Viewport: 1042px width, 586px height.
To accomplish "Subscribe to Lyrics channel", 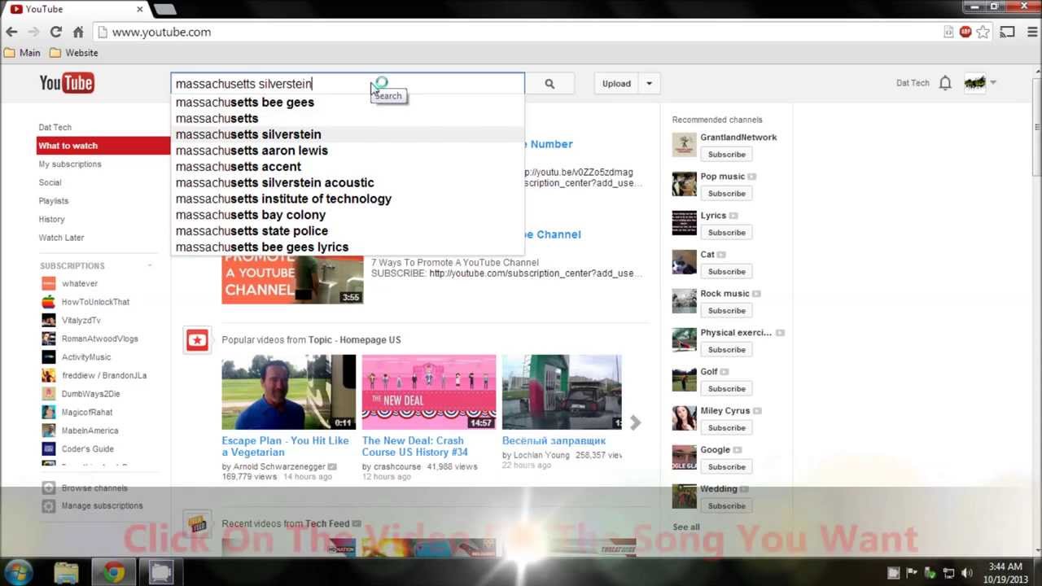I will click(x=726, y=233).
